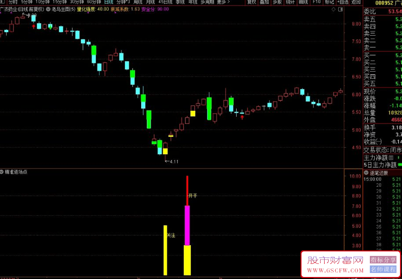Click the 总量 total volume row
The width and height of the screenshot is (402, 279).
(383, 112)
